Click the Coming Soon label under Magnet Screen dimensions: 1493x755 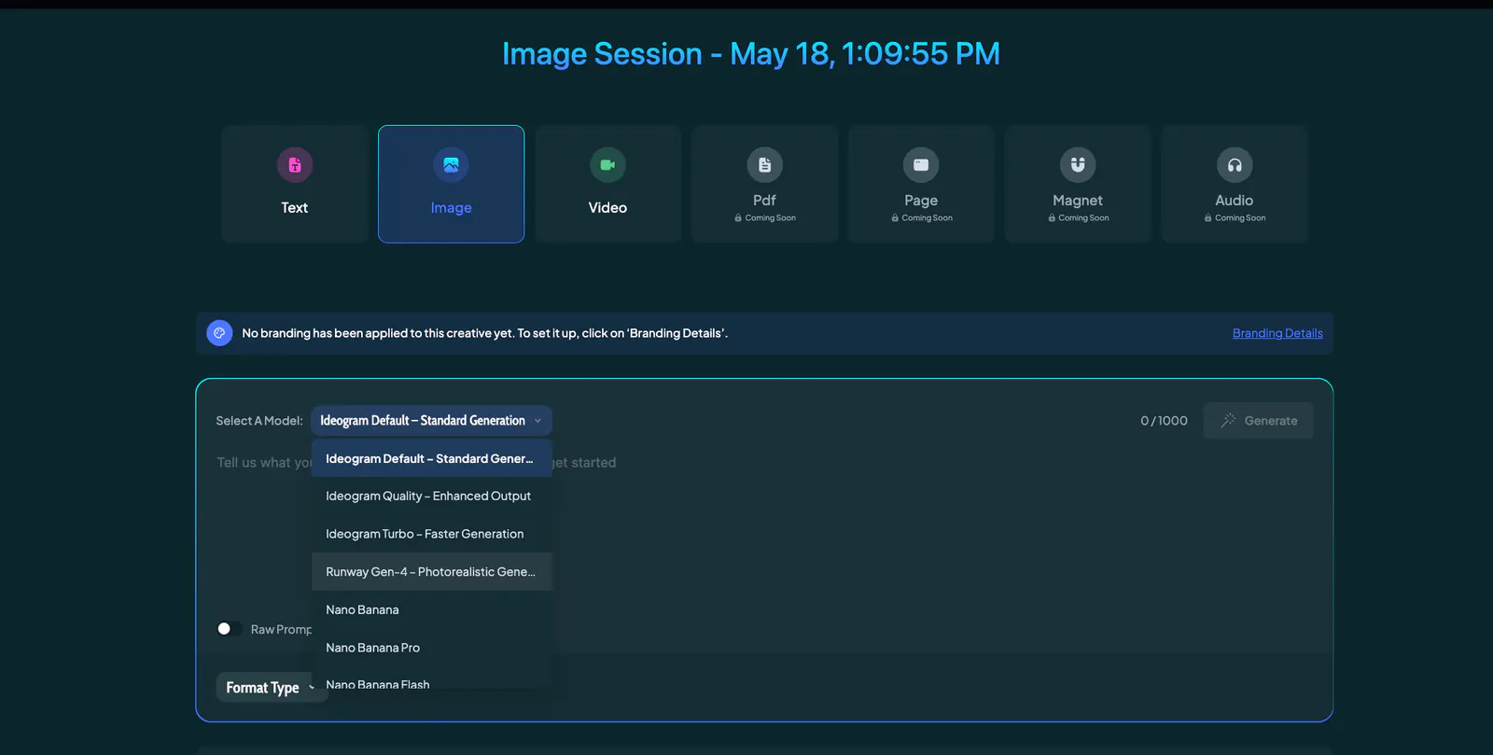pyautogui.click(x=1078, y=218)
